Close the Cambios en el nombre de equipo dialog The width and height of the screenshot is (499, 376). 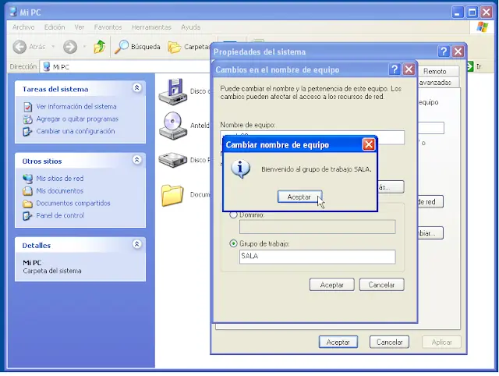409,69
